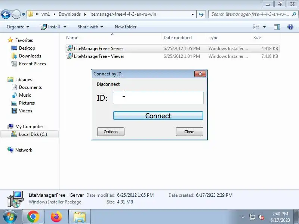Click vm1 in the address bar
Viewport: 299px width, 224px height.
point(46,14)
